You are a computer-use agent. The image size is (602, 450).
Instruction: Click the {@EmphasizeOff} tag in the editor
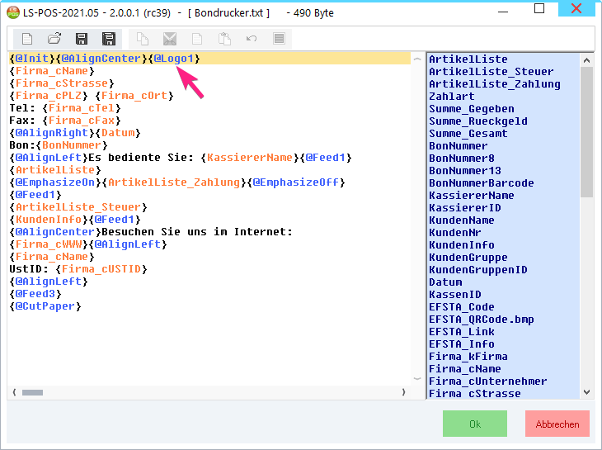tap(295, 182)
